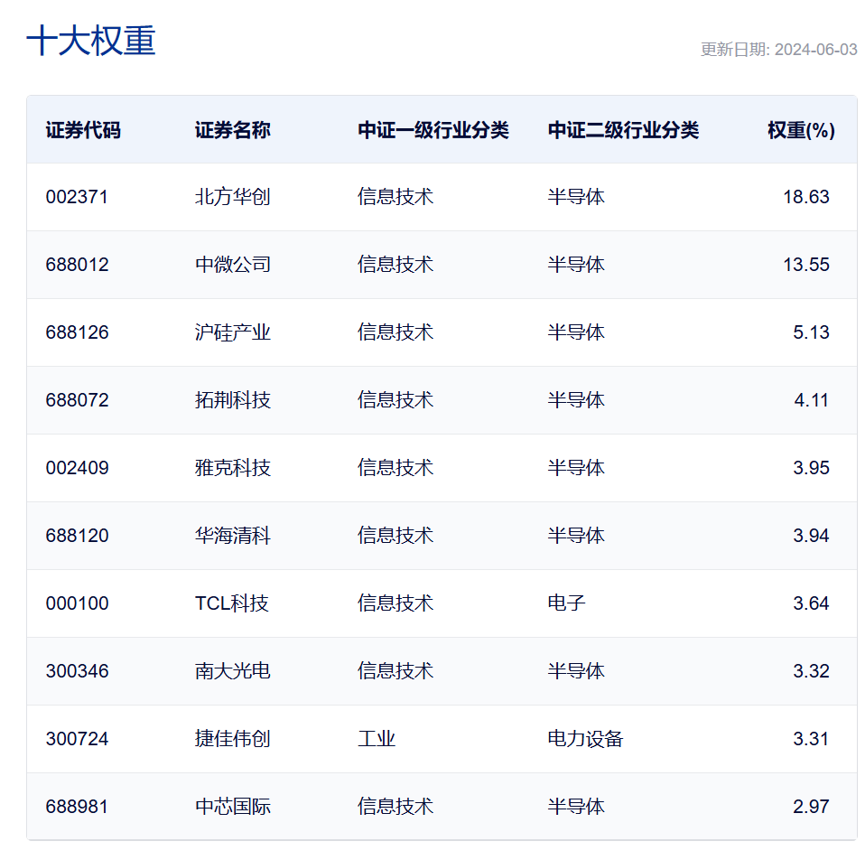Select the name 中芯国际
Viewport: 865px width, 860px height.
232,807
